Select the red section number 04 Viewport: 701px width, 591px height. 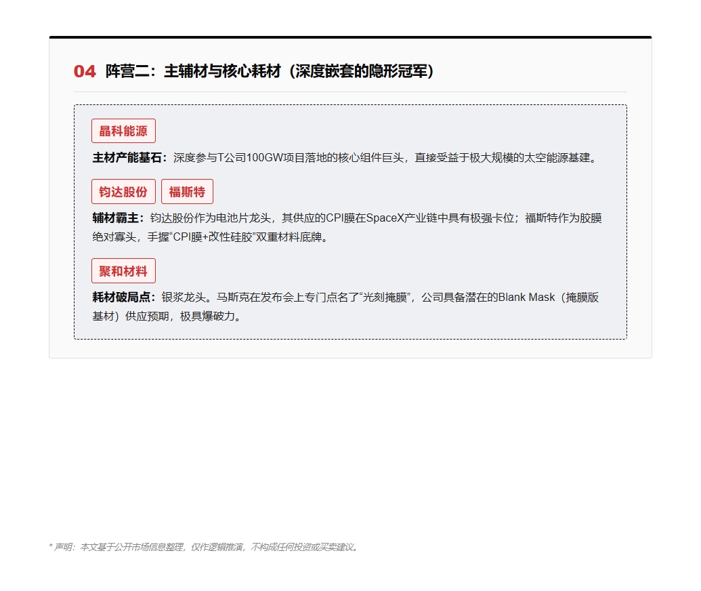pyautogui.click(x=85, y=72)
